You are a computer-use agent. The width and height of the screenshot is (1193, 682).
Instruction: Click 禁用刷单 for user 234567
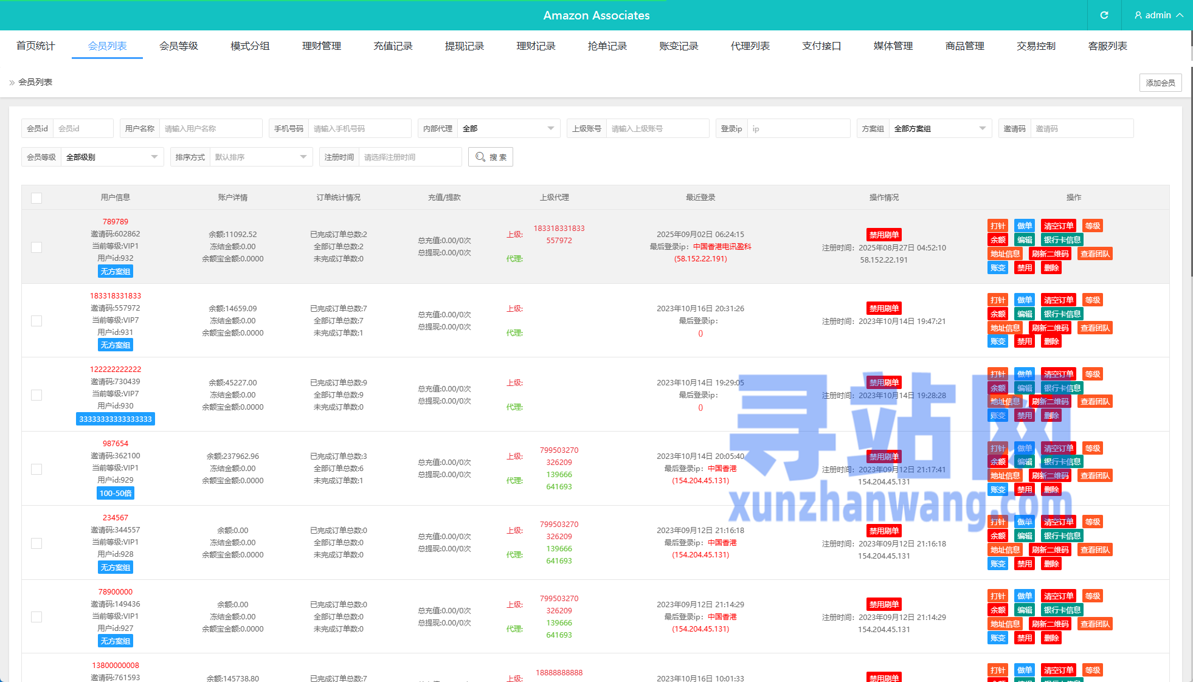[x=884, y=531]
